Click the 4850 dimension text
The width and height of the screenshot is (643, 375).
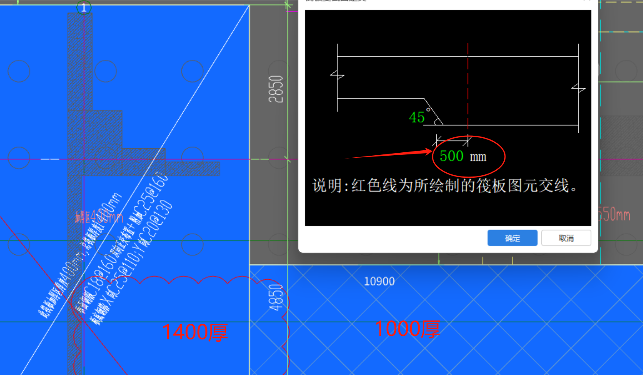click(275, 297)
